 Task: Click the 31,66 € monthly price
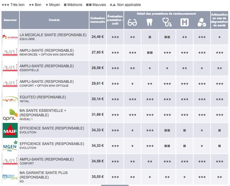98,115
